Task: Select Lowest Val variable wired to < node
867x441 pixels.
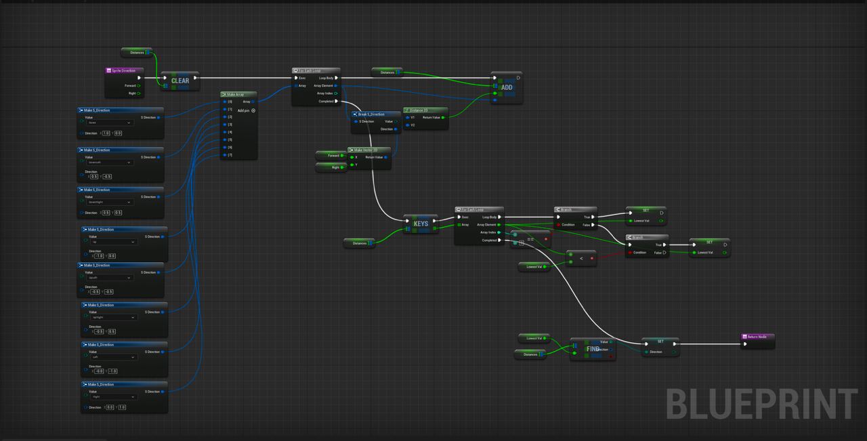Action: tap(534, 267)
